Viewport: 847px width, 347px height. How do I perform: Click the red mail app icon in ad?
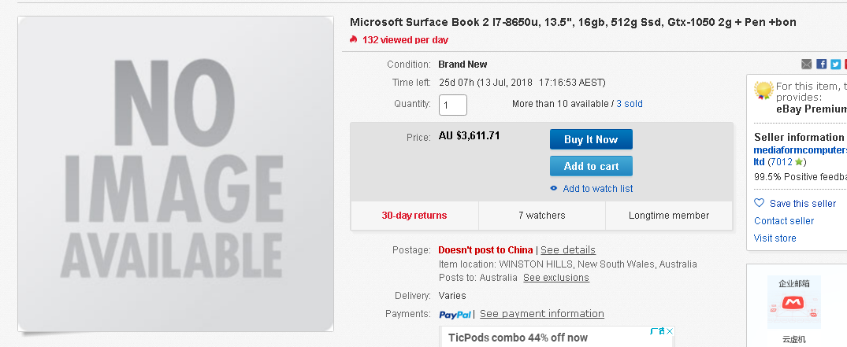point(793,304)
